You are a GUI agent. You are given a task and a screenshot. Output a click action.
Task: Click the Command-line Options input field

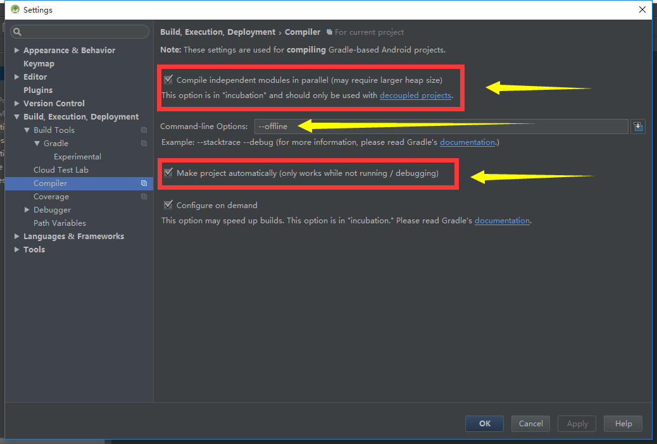point(441,126)
